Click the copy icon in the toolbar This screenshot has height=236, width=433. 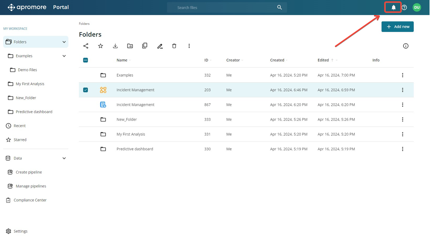click(x=145, y=46)
